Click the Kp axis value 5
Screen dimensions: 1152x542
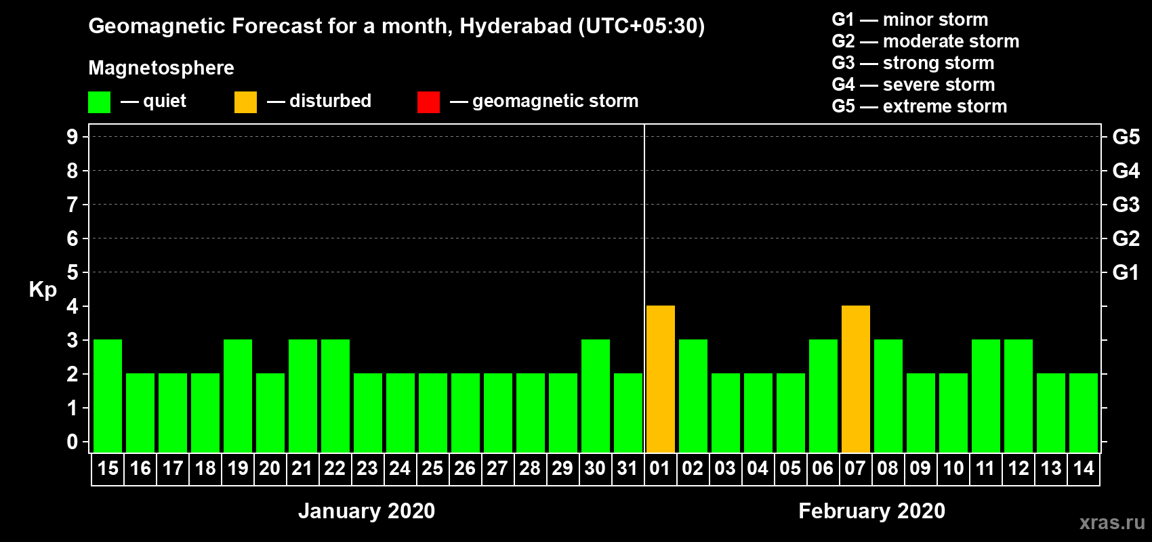(x=73, y=272)
